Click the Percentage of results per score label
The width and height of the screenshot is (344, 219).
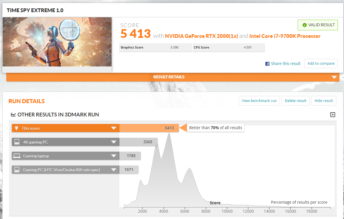click(299, 202)
